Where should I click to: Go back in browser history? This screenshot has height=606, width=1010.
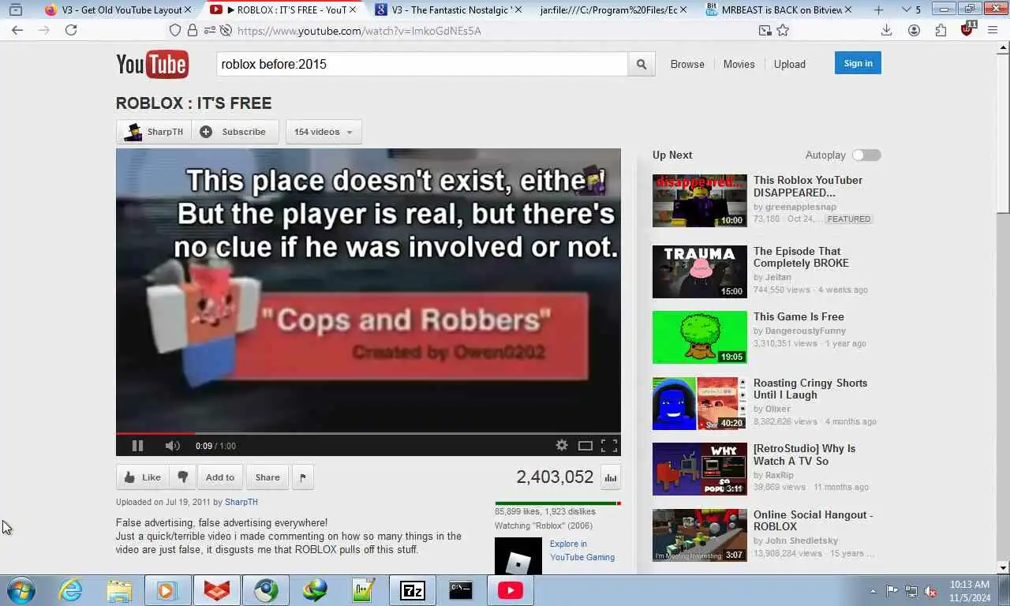pyautogui.click(x=17, y=30)
